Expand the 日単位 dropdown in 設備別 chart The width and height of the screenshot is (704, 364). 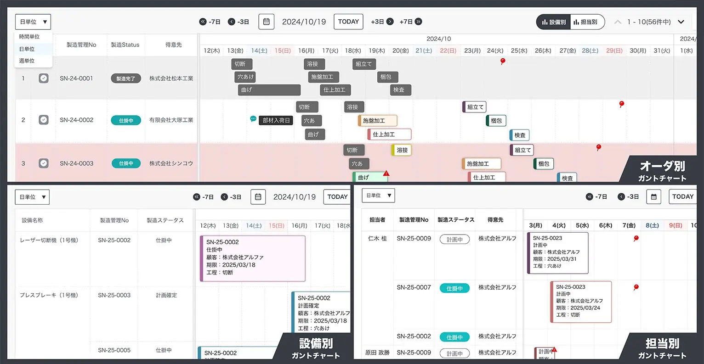32,197
